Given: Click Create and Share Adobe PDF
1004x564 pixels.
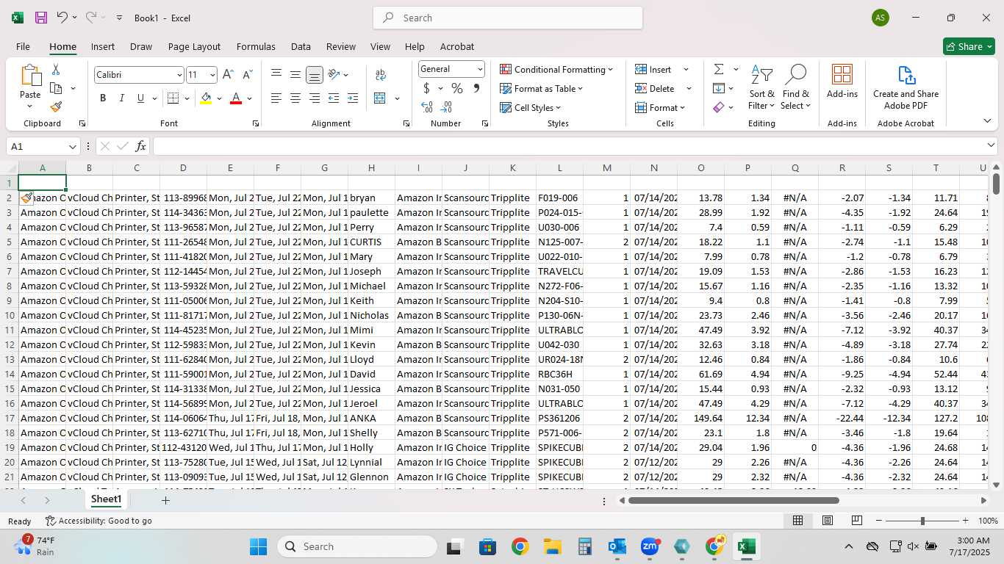Looking at the screenshot, I should click(x=906, y=87).
